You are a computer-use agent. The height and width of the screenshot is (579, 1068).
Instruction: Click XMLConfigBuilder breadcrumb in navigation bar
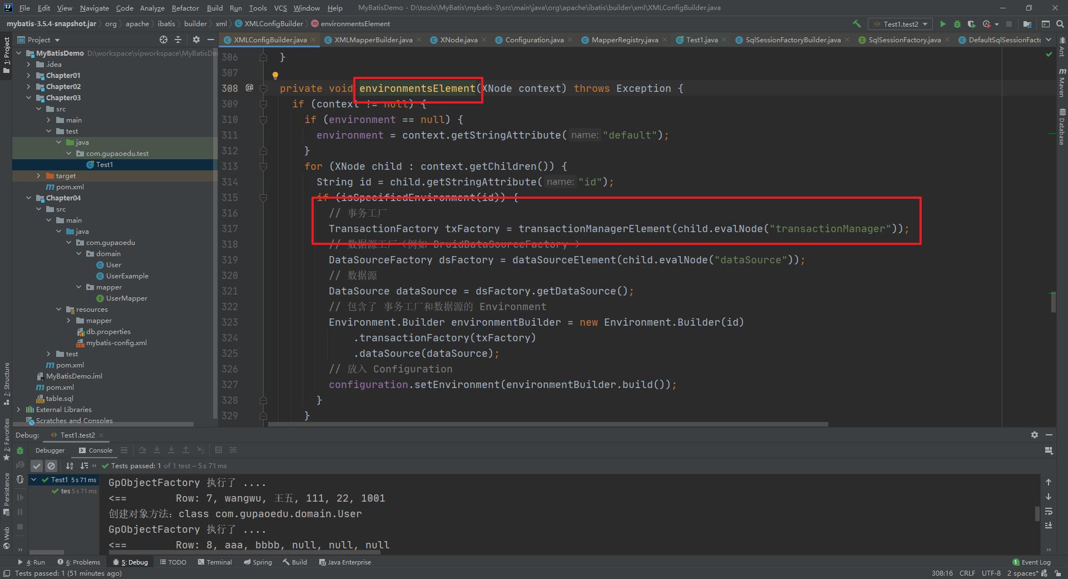tap(269, 23)
